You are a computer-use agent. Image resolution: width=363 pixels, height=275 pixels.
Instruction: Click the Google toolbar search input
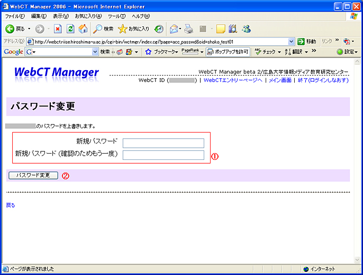(x=61, y=52)
